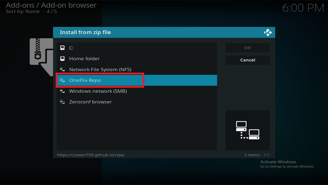This screenshot has height=185, width=328.
Task: Click Cancel to close the dialog
Action: click(x=247, y=60)
